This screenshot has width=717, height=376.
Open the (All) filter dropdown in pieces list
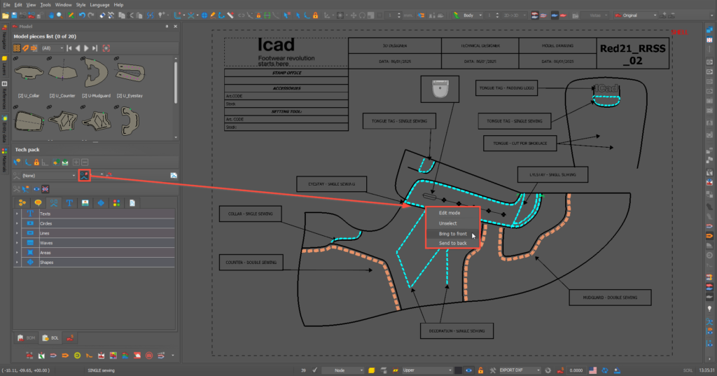pos(54,48)
